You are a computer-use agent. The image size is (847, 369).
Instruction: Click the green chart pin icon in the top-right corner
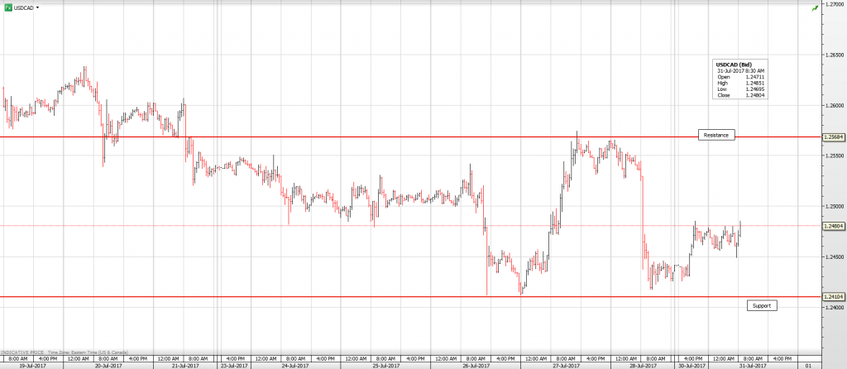pos(815,7)
